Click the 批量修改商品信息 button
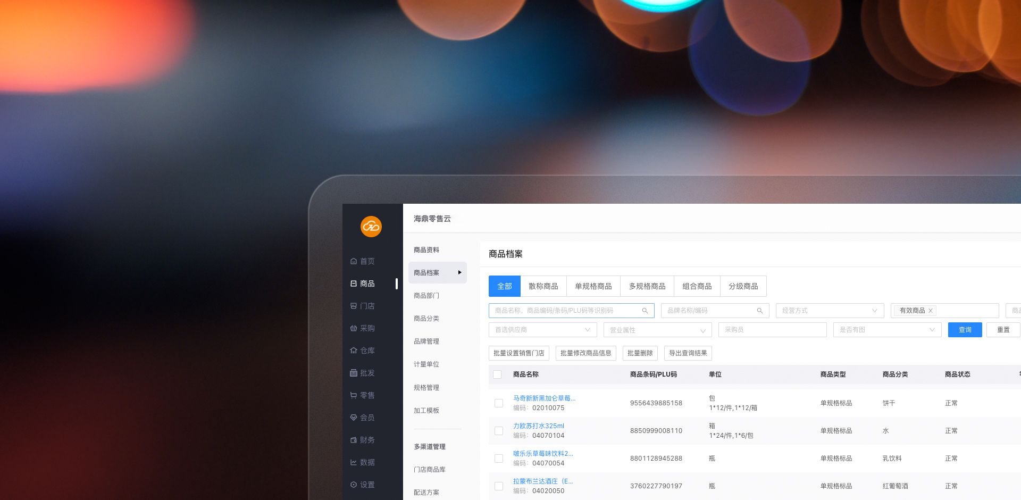 point(586,353)
